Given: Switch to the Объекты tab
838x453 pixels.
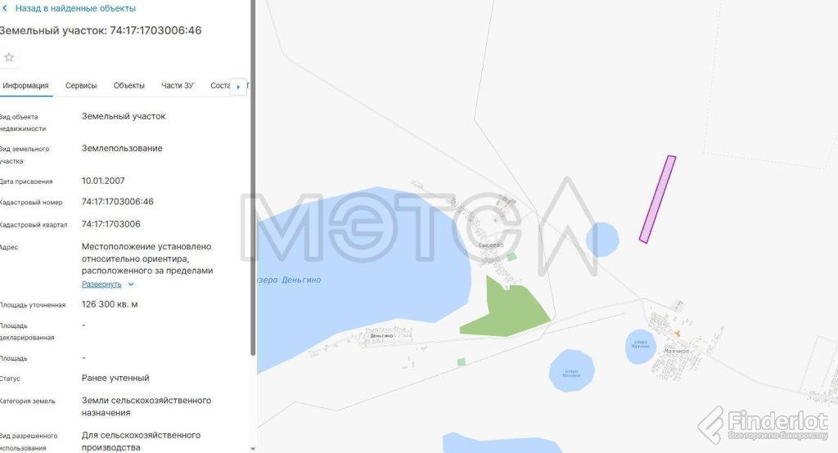Looking at the screenshot, I should pyautogui.click(x=128, y=86).
